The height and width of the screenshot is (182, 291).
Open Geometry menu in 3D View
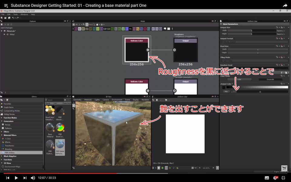coord(77,100)
